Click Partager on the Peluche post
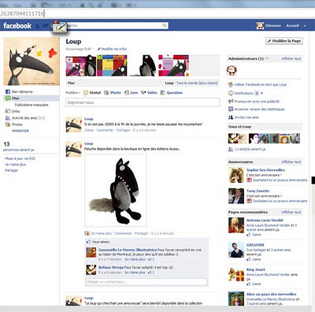The width and height of the screenshot is (315, 312). tap(142, 233)
